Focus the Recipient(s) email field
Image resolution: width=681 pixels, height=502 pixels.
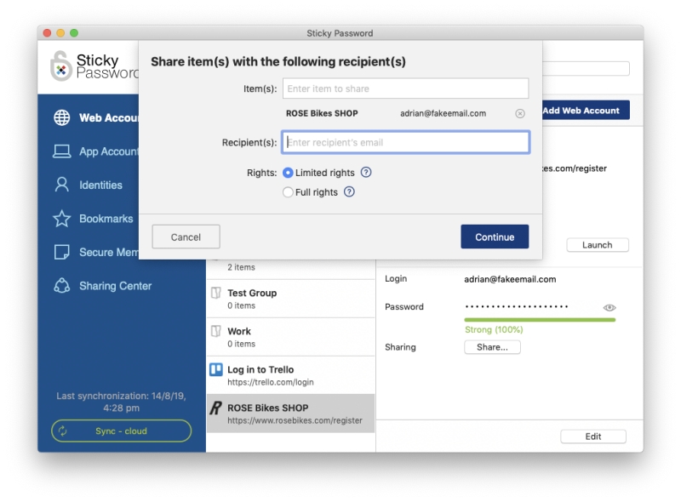click(406, 142)
